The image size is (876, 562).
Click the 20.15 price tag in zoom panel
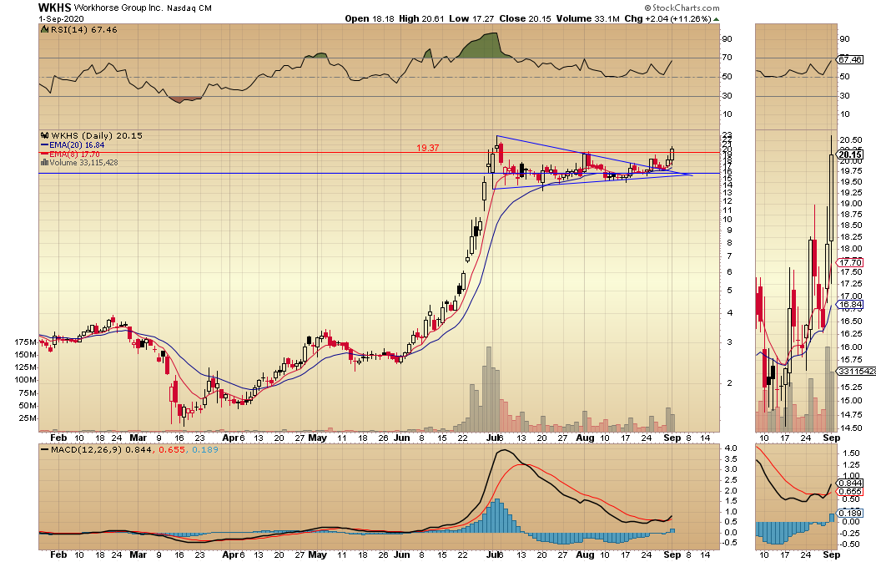tap(850, 154)
